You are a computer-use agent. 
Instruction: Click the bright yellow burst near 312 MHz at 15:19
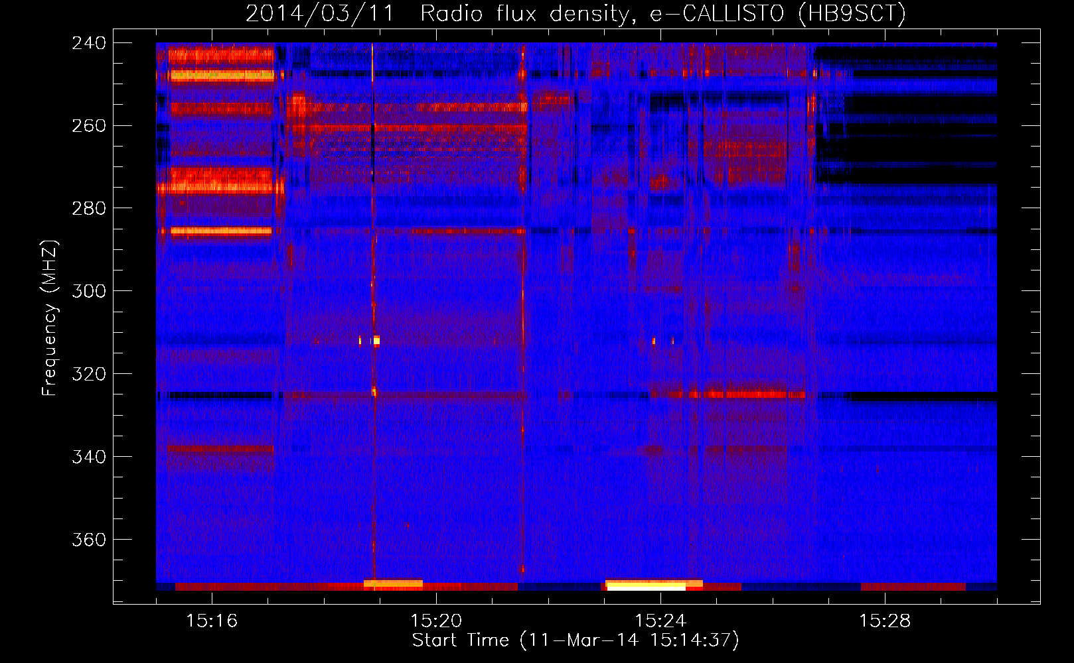[376, 341]
